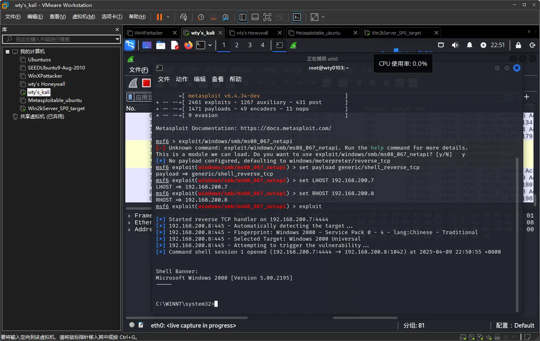Pause the virtual machine with the orange pause button
Viewport: 540px width, 341px height.
click(160, 17)
